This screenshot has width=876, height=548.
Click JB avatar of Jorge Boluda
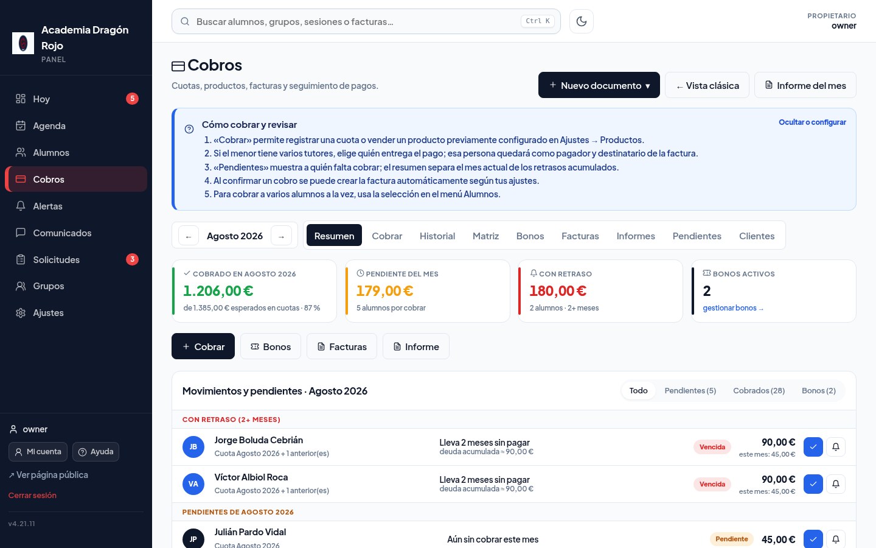pos(193,447)
